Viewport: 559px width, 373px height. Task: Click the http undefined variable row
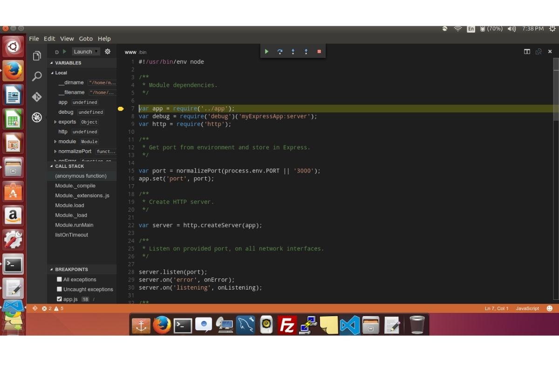(x=82, y=131)
